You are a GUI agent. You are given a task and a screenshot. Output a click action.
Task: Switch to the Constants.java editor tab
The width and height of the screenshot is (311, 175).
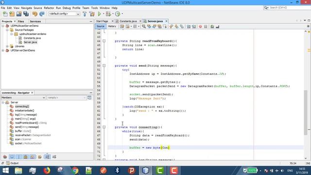click(x=128, y=21)
